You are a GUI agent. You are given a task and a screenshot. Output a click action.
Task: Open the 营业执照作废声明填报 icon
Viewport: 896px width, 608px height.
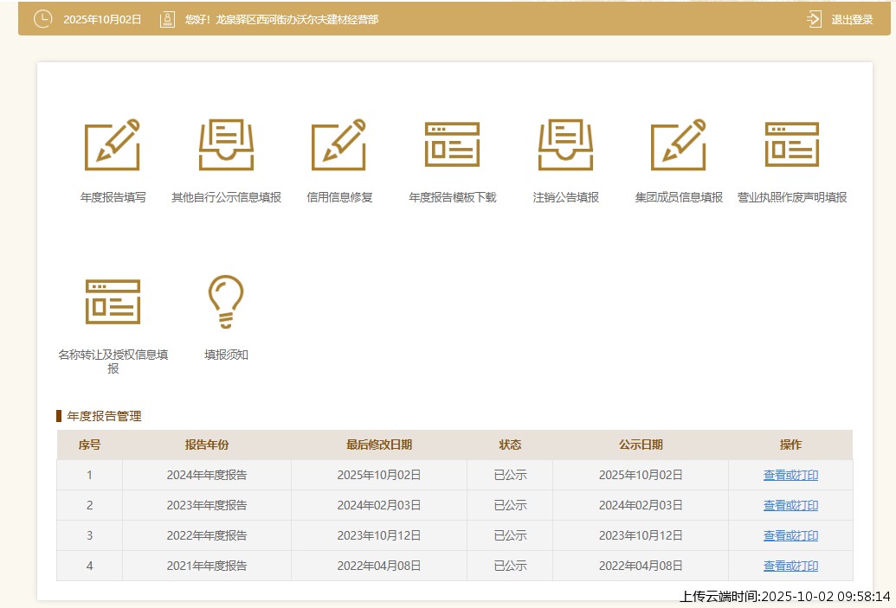791,145
